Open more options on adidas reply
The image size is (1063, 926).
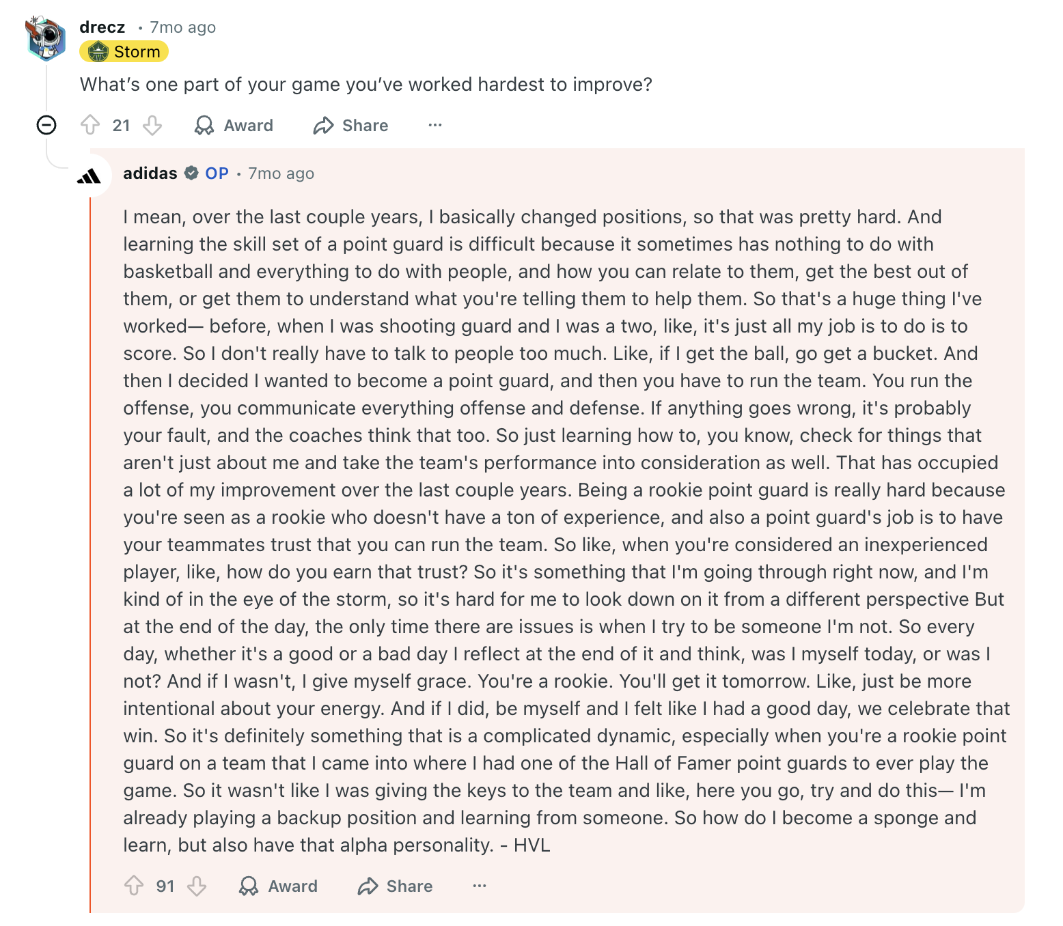click(x=480, y=886)
